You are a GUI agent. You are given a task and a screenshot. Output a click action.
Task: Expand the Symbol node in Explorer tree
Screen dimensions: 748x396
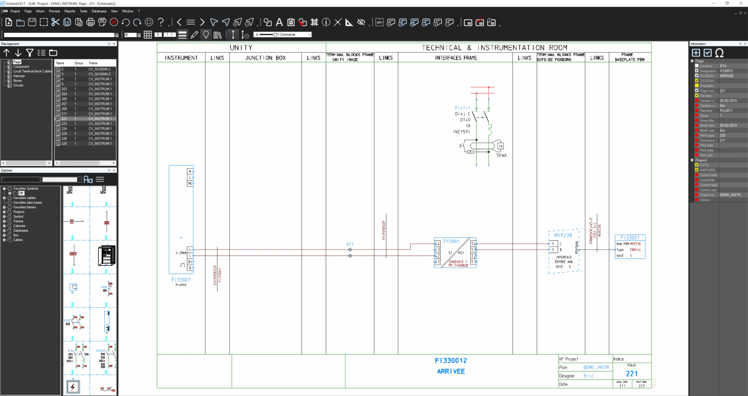click(x=4, y=217)
